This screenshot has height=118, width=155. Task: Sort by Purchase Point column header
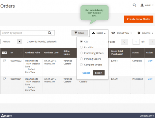click(33, 53)
